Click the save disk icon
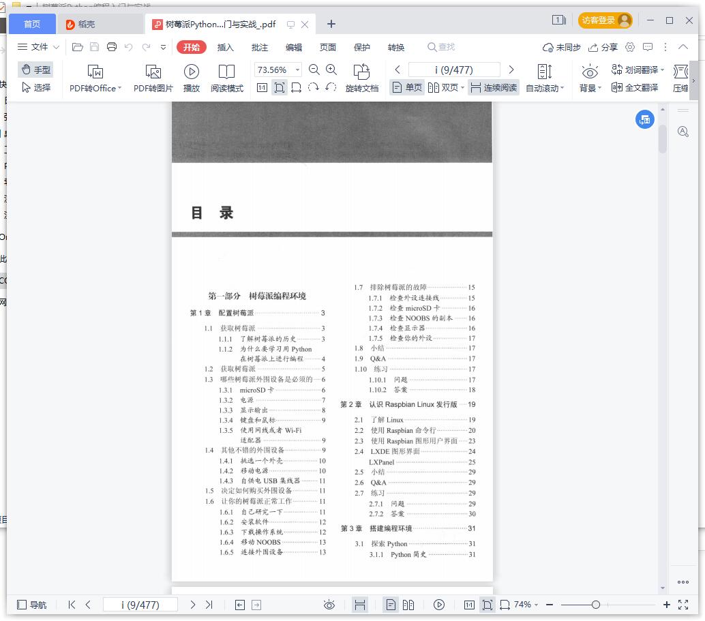The width and height of the screenshot is (705, 621). (x=94, y=47)
